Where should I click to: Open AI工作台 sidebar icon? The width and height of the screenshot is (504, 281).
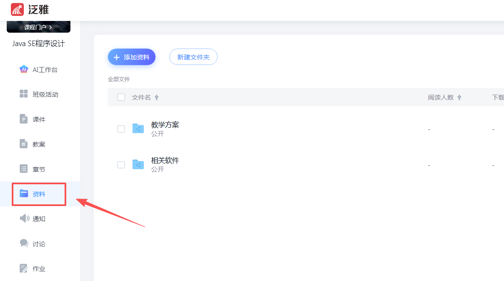coord(24,70)
